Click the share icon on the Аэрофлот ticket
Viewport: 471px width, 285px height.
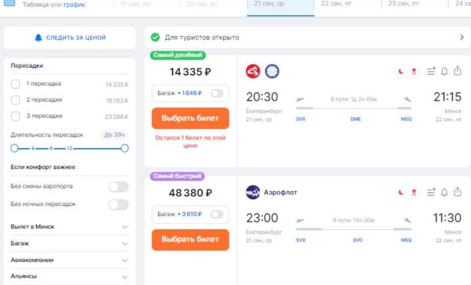click(x=457, y=192)
